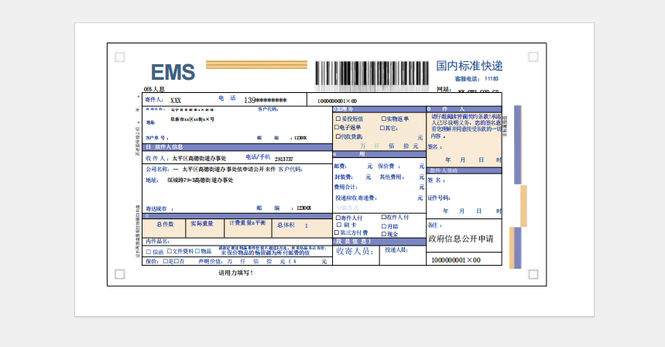This screenshot has height=347, width=665.
Task: Check the 刷卡 payment option
Action: point(339,225)
